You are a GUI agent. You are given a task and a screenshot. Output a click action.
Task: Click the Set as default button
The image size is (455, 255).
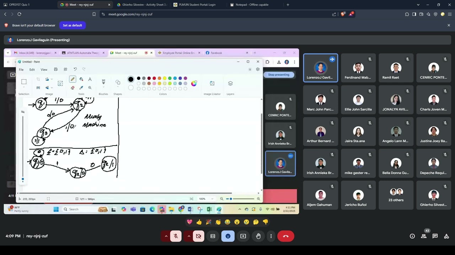click(x=72, y=25)
